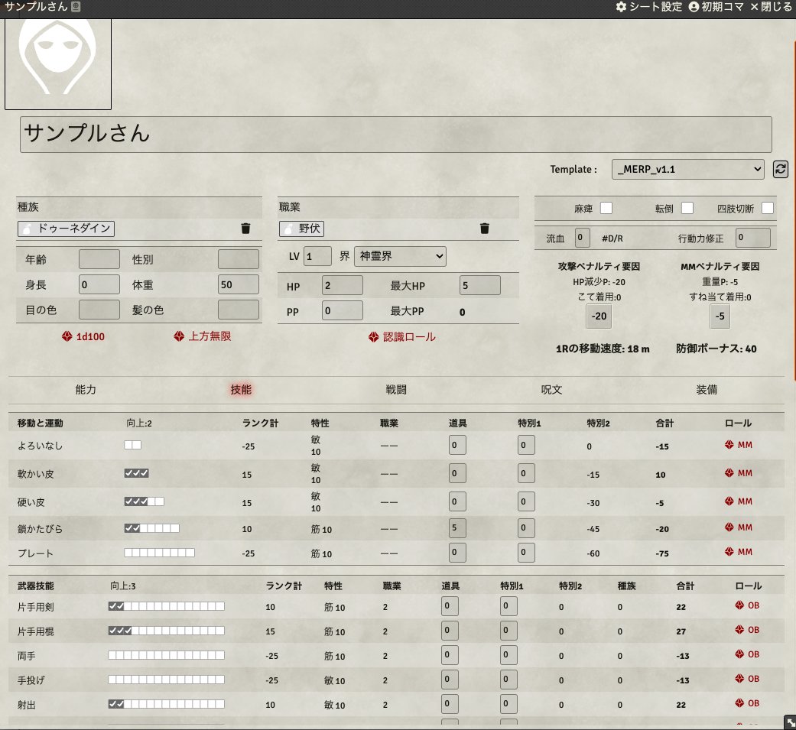Open the 界 神霊界 dropdown
This screenshot has height=730, width=796.
point(400,256)
